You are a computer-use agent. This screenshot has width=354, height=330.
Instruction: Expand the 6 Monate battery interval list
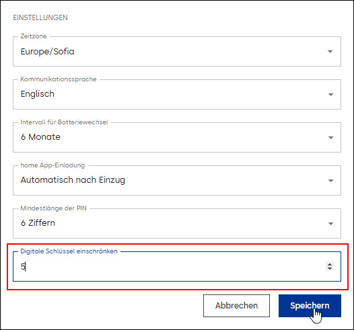pyautogui.click(x=177, y=138)
